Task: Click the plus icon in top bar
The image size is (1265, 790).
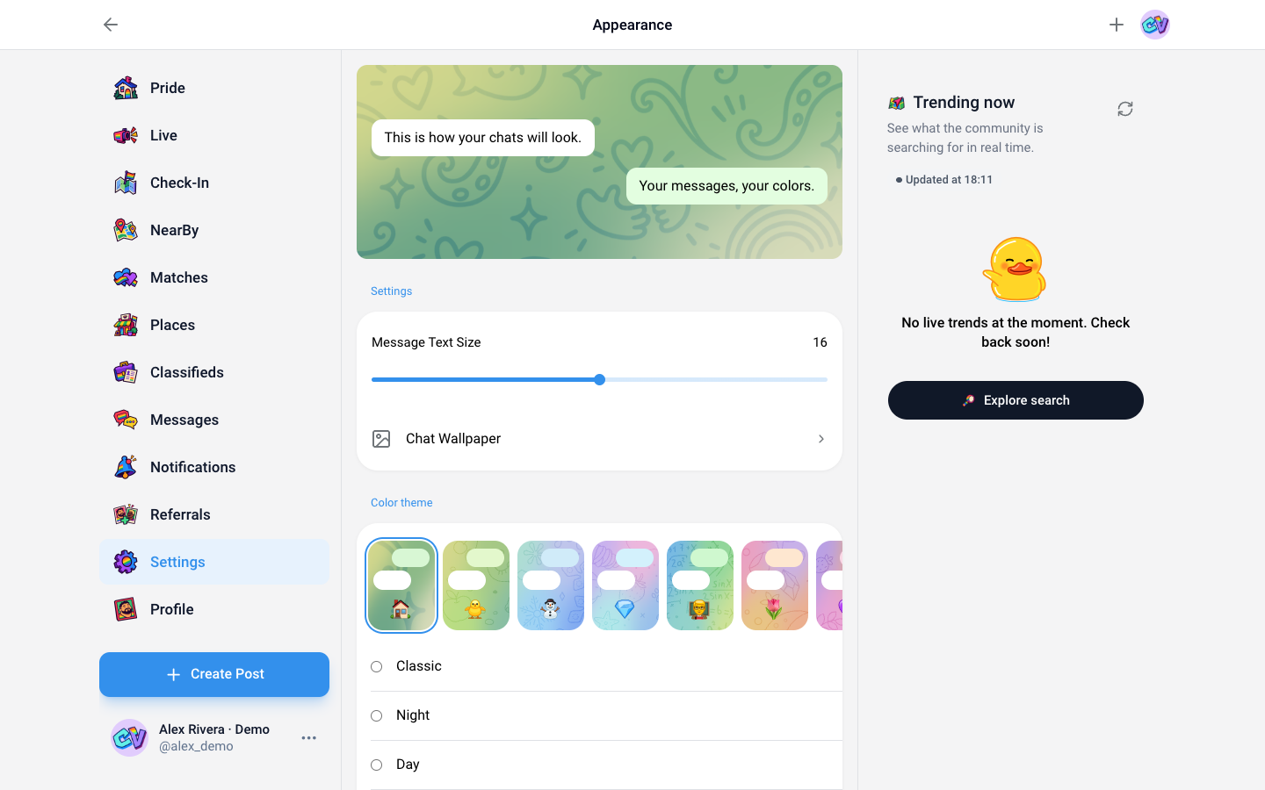Action: coord(1117,25)
